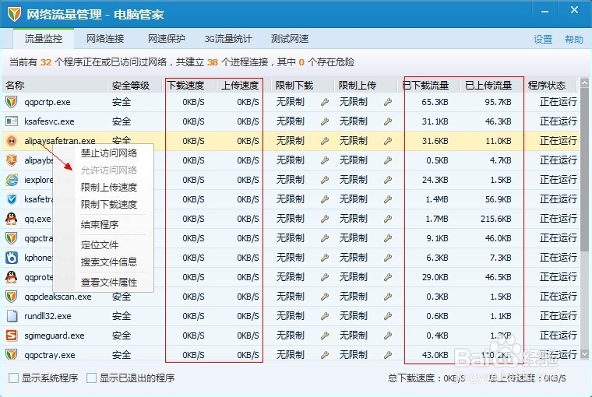Click the qqpctray.exe shield icon
Image resolution: width=592 pixels, height=397 pixels.
click(x=12, y=355)
